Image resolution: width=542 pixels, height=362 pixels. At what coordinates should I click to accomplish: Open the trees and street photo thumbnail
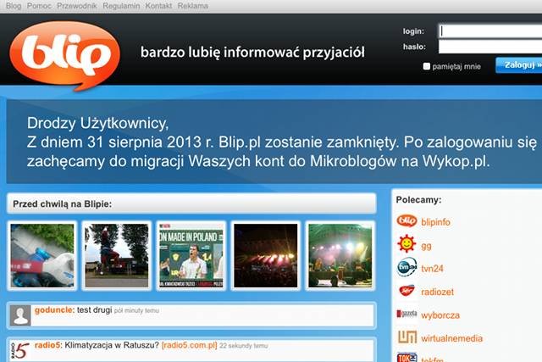(117, 255)
